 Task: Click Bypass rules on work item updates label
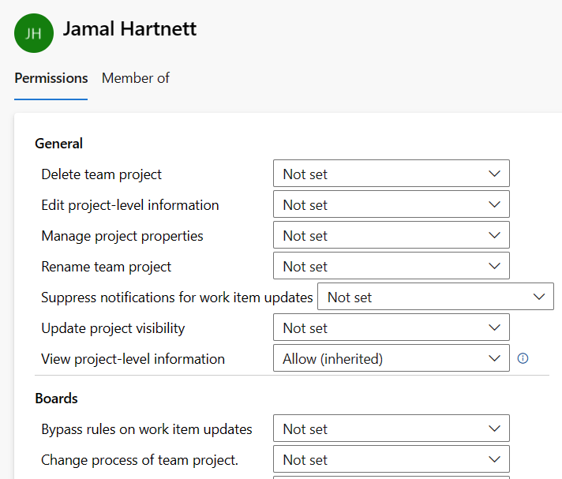[147, 429]
